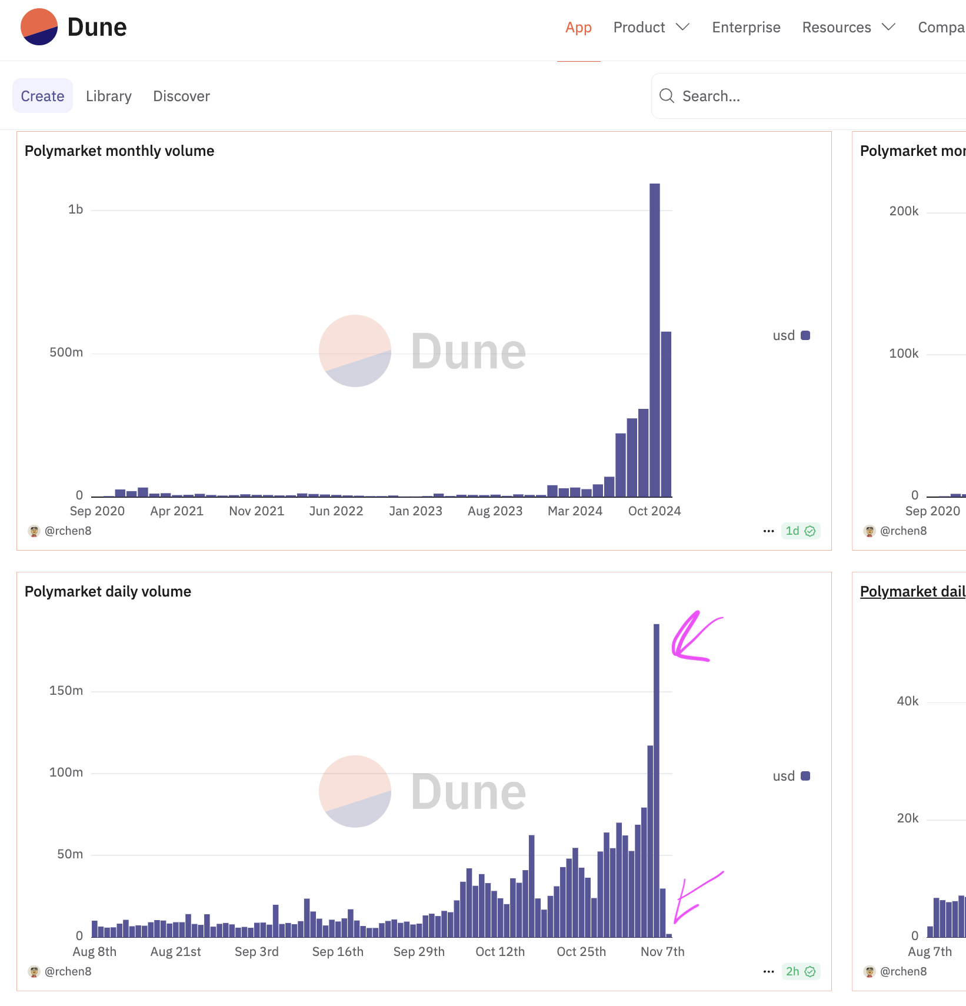Viewport: 966px width, 1006px height.
Task: Open @rchen8 link under right-side daily chart
Action: pyautogui.click(x=904, y=971)
